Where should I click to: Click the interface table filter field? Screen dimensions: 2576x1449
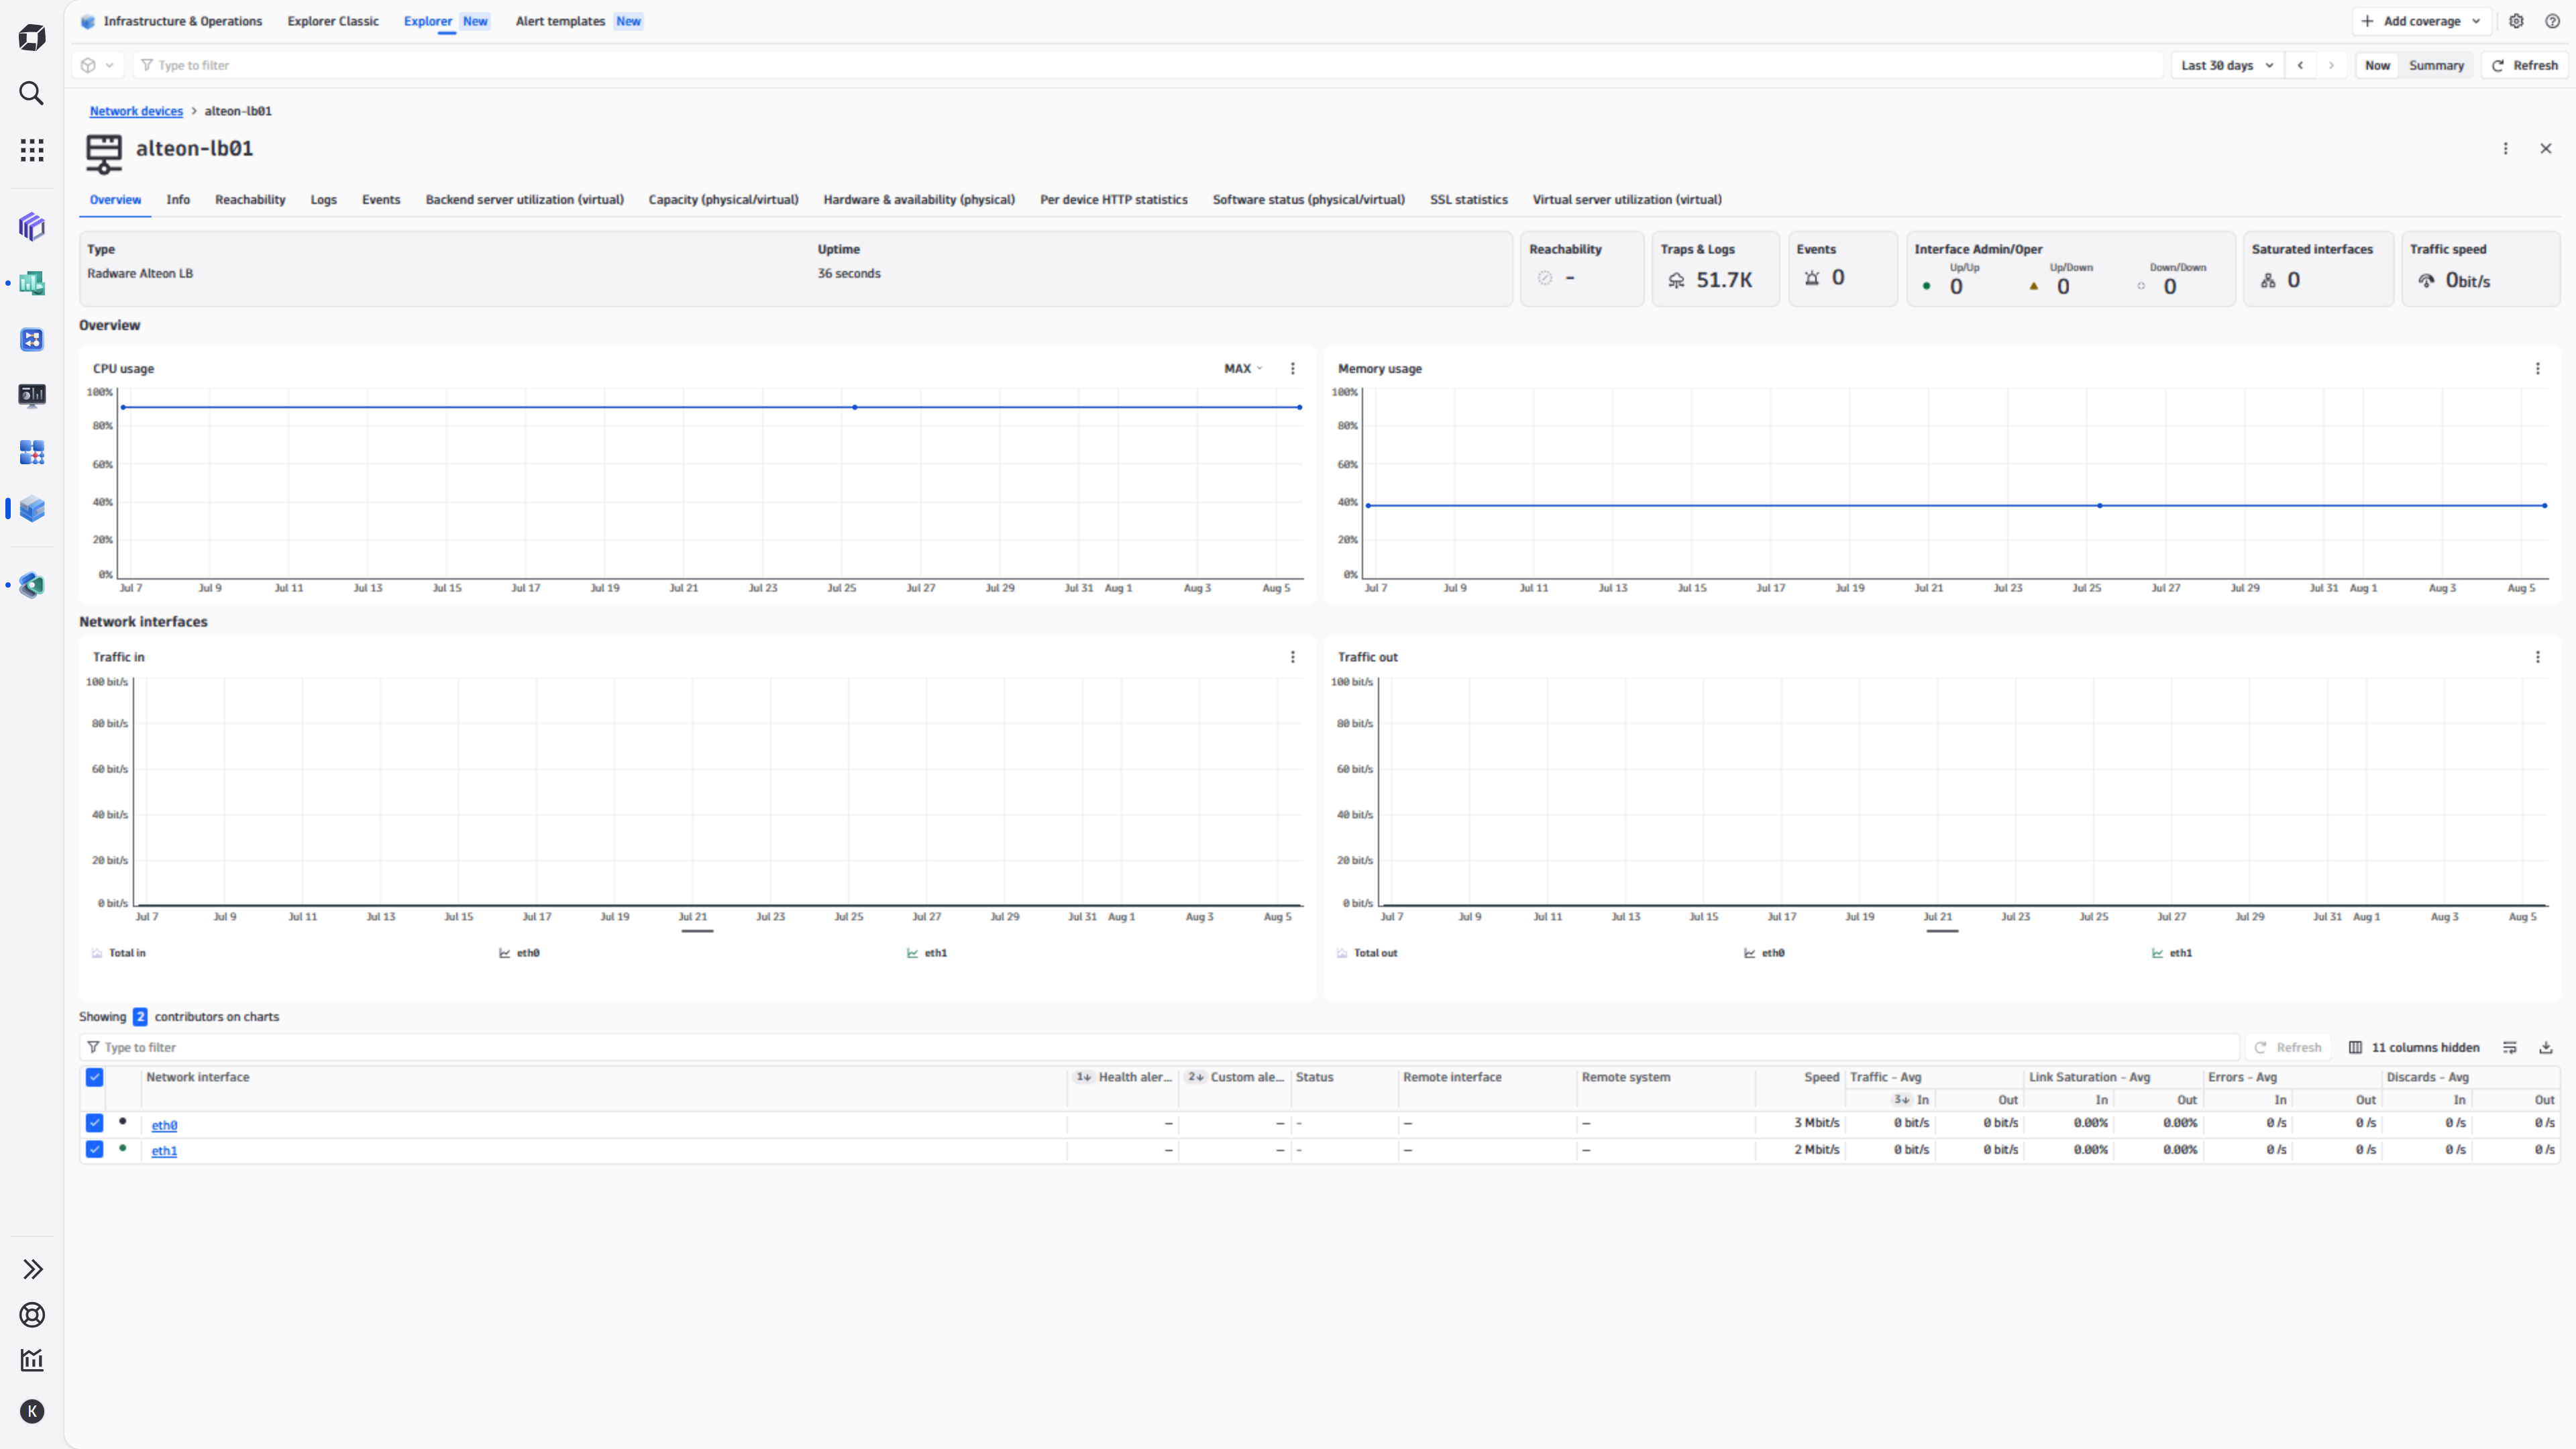tap(1159, 1047)
